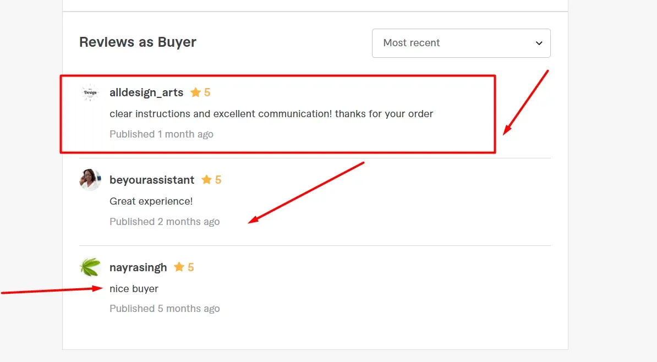Click the star icon beside beyourassistant

point(206,180)
